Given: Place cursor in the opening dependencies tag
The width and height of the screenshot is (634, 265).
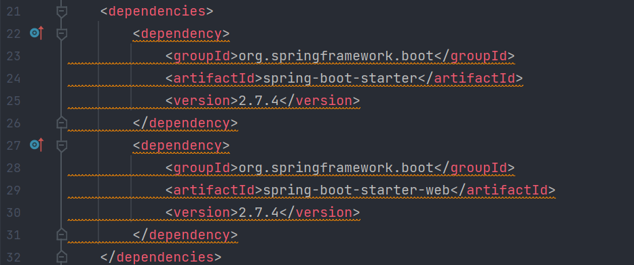Looking at the screenshot, I should [157, 12].
